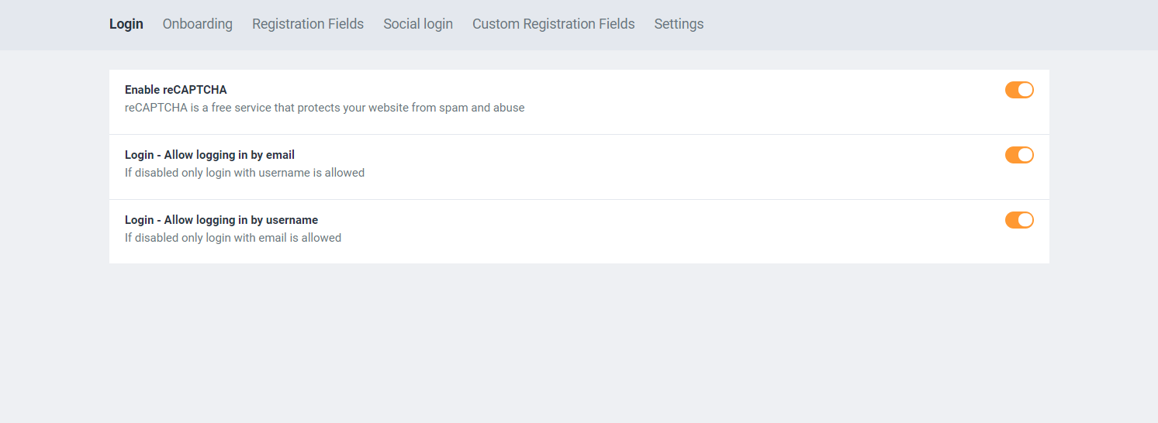Viewport: 1158px width, 423px height.
Task: Click the 'Allow logging in by username' label
Action: point(221,220)
